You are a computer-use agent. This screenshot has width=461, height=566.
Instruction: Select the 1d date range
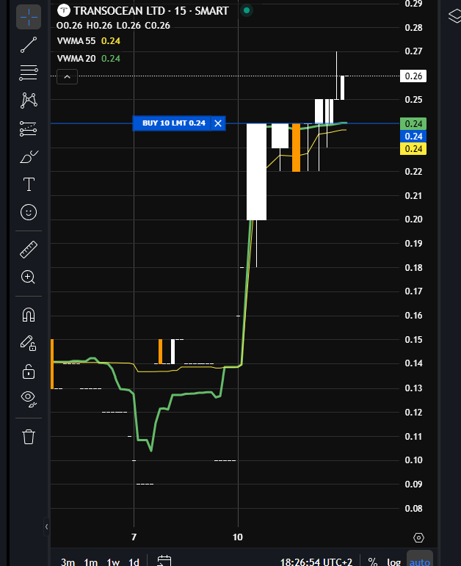click(x=134, y=562)
